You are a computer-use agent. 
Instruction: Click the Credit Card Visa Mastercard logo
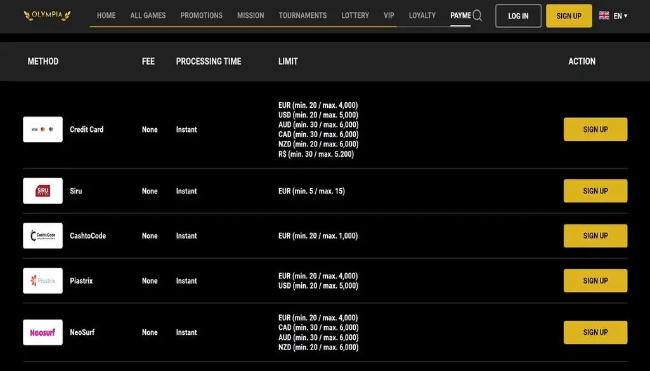(42, 129)
